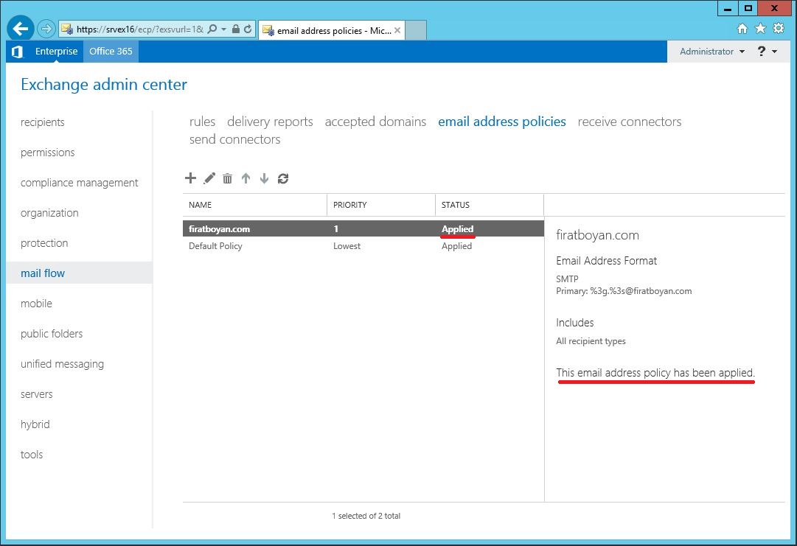Image resolution: width=797 pixels, height=546 pixels.
Task: Open organization in the sidebar
Action: 50,213
